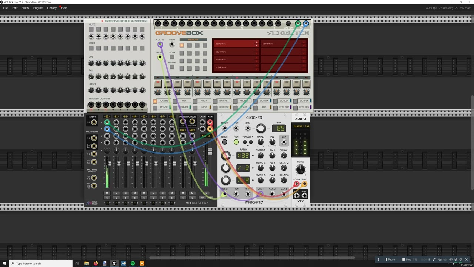Click the Groovebox CLK input jack

coord(160,45)
